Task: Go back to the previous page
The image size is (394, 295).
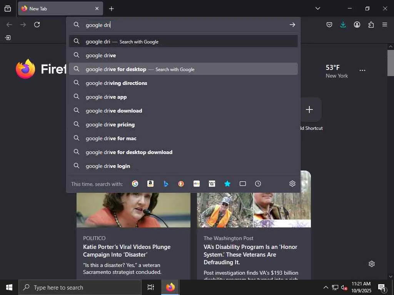Action: (9, 25)
